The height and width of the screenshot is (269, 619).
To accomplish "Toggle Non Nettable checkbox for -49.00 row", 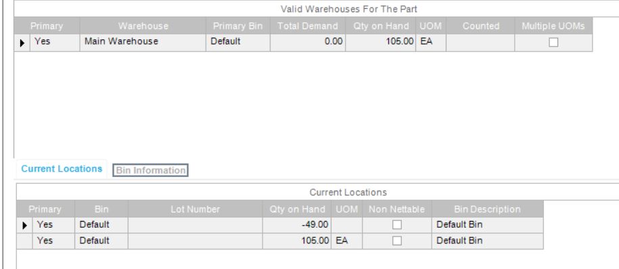I will point(396,225).
